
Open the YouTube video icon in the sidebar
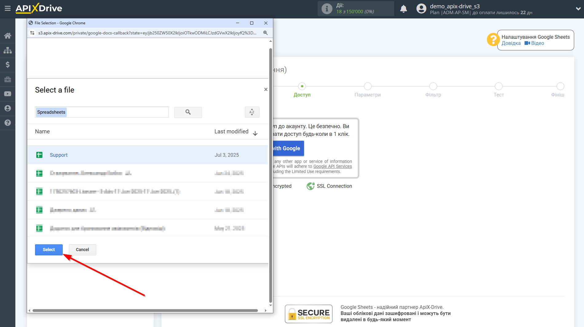[x=8, y=94]
